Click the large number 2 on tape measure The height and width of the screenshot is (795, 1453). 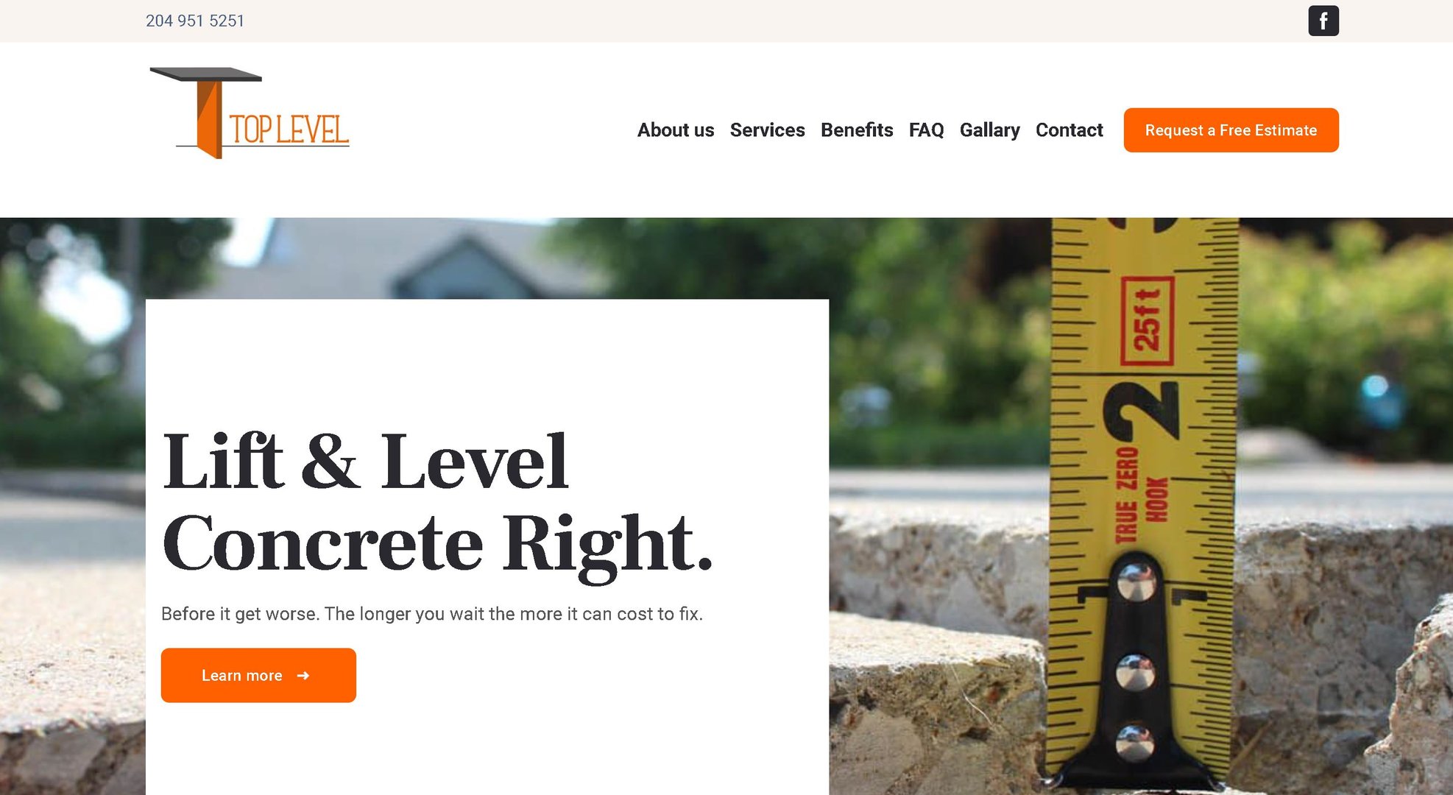1142,410
